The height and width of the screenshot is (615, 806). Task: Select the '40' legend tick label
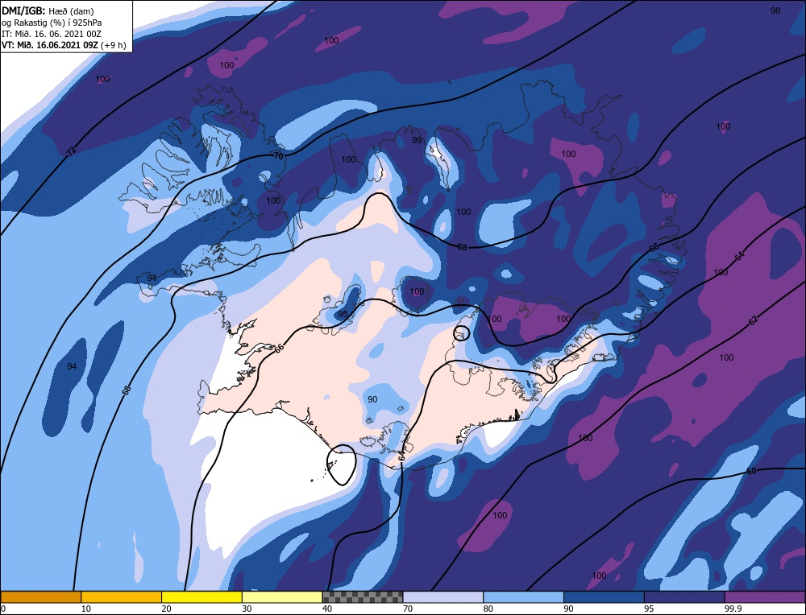tap(327, 609)
